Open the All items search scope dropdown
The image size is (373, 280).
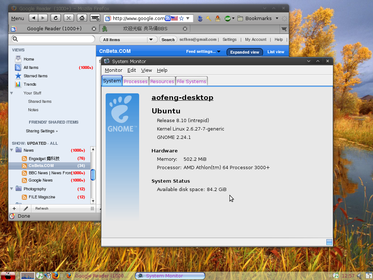tap(129, 39)
